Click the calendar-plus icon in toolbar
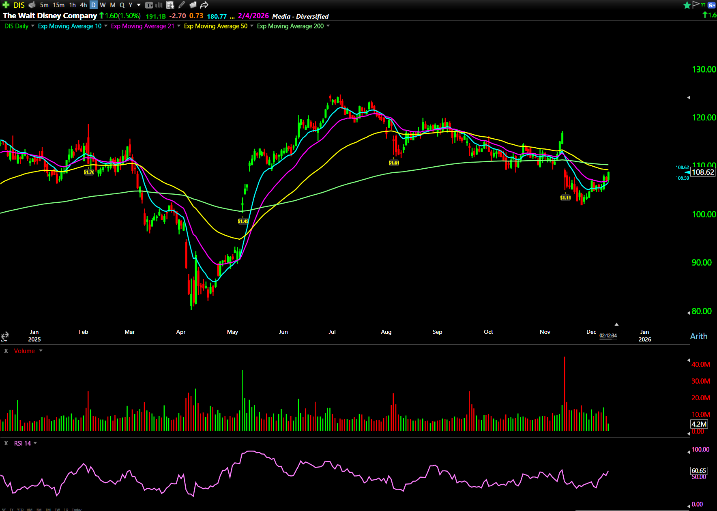 pyautogui.click(x=170, y=5)
